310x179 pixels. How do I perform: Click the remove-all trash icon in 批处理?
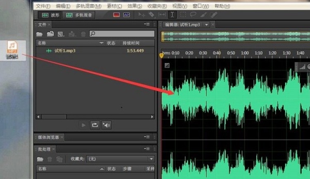point(59,159)
